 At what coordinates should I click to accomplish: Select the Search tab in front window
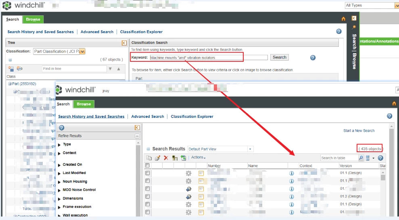tap(63, 104)
